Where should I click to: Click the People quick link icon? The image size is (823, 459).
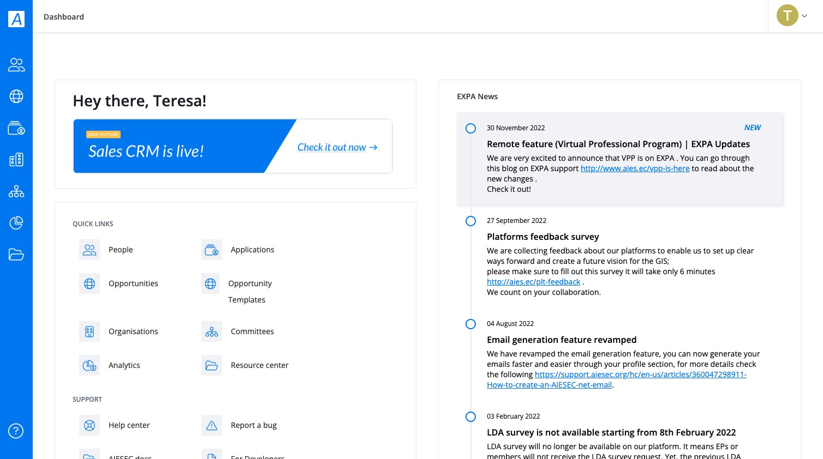(90, 250)
